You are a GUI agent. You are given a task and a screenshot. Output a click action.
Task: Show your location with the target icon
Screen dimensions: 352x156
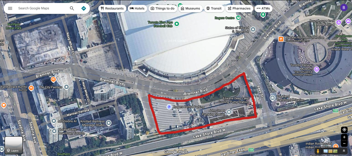point(344,130)
